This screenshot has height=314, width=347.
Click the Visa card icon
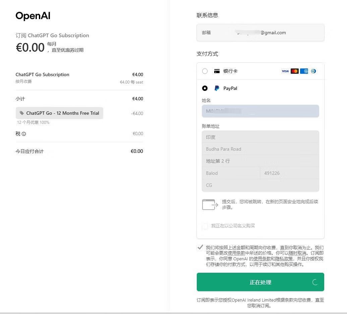(285, 71)
